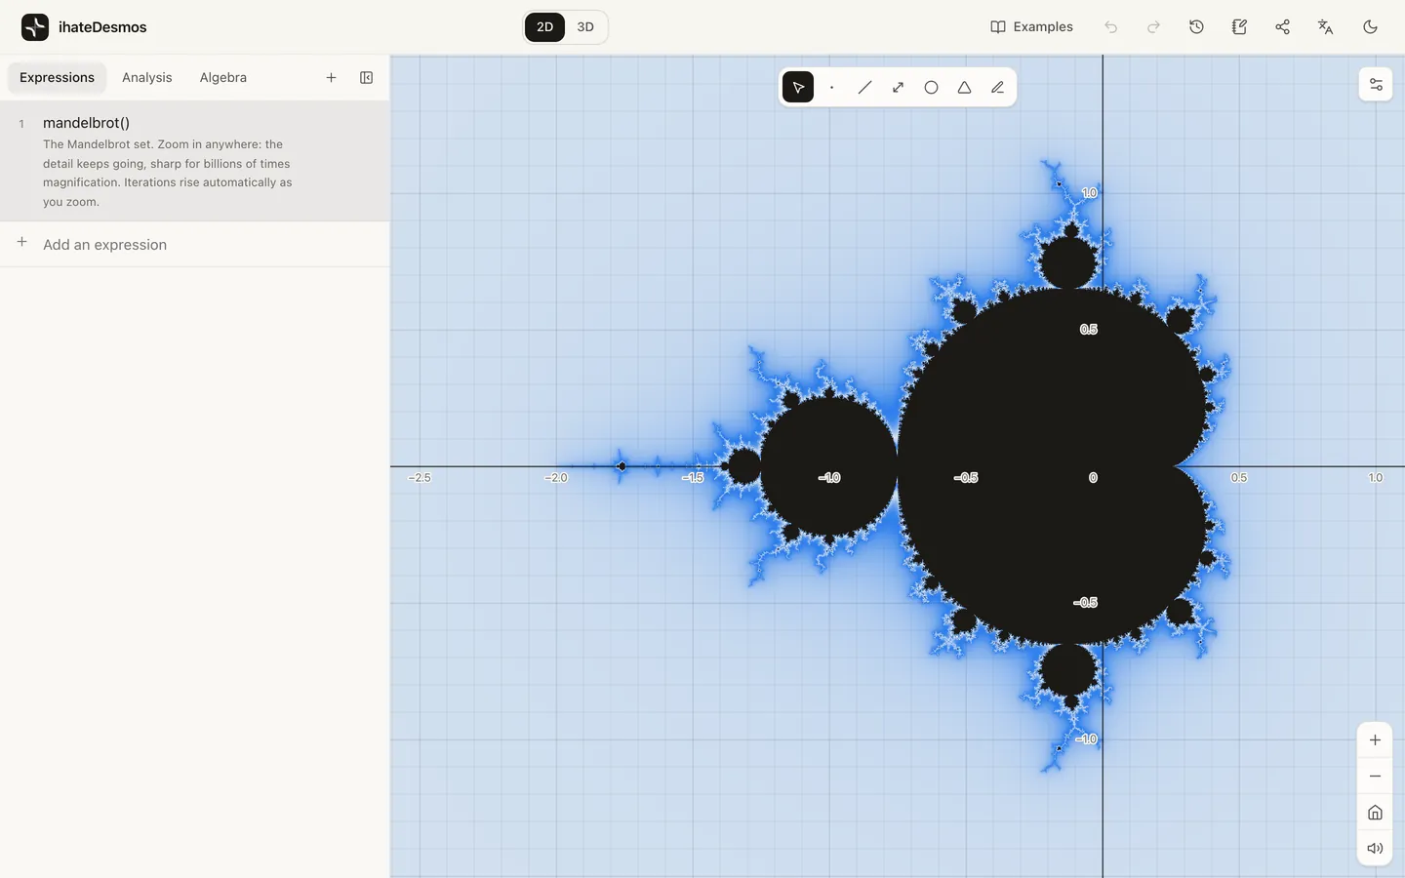Zoom in with the plus button
Screen dimensions: 1405x878
coord(1375,740)
